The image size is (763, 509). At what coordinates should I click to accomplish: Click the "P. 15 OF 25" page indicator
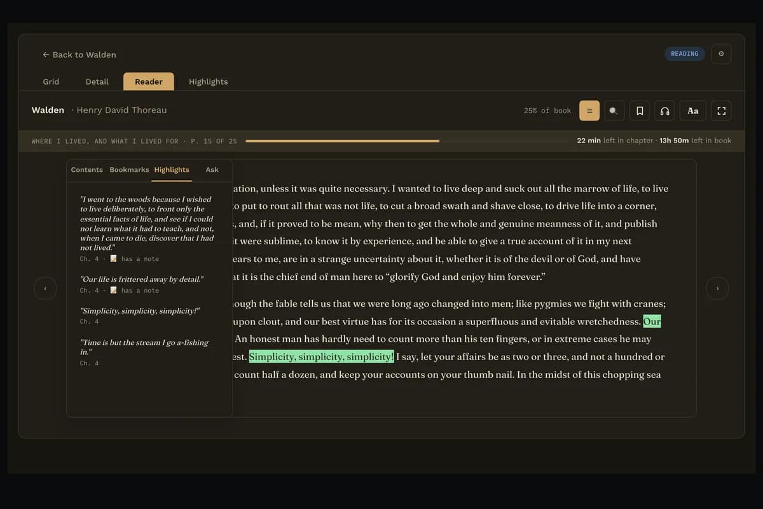[214, 141]
